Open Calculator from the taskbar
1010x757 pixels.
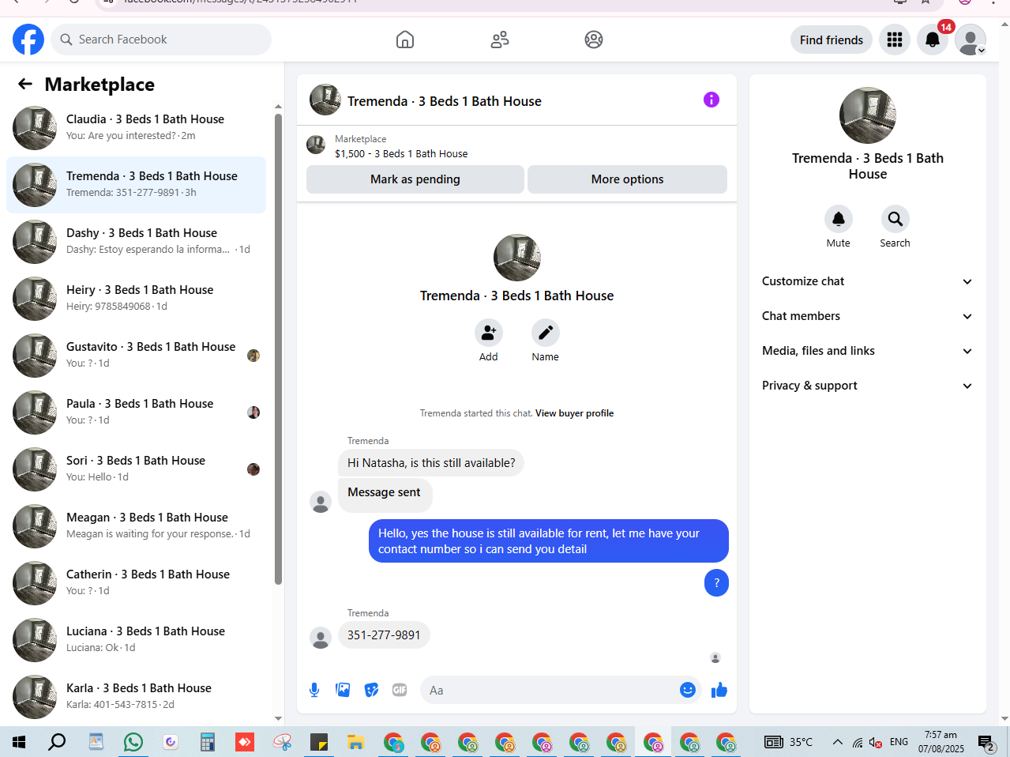[x=208, y=742]
